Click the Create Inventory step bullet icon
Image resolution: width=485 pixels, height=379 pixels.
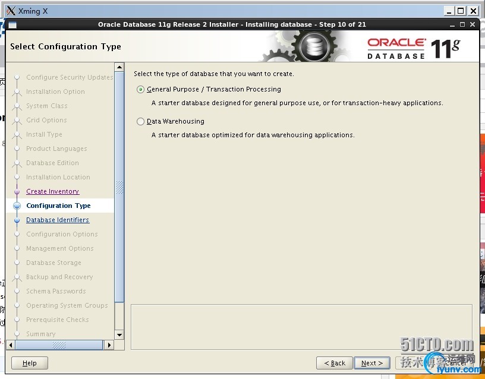click(17, 192)
